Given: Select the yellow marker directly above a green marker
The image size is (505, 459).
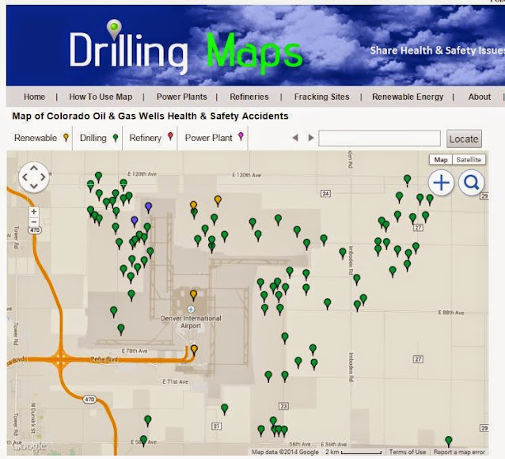Looking at the screenshot, I should [x=193, y=206].
